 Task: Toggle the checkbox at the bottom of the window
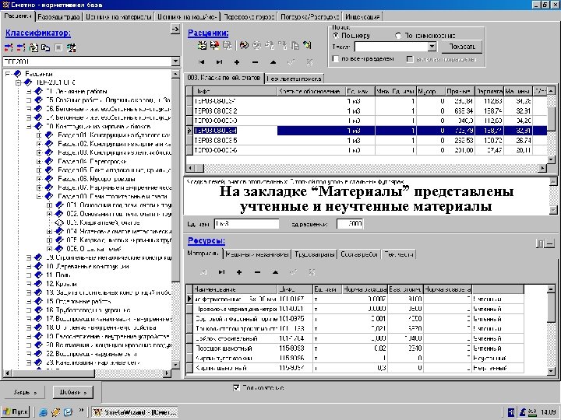(x=236, y=387)
